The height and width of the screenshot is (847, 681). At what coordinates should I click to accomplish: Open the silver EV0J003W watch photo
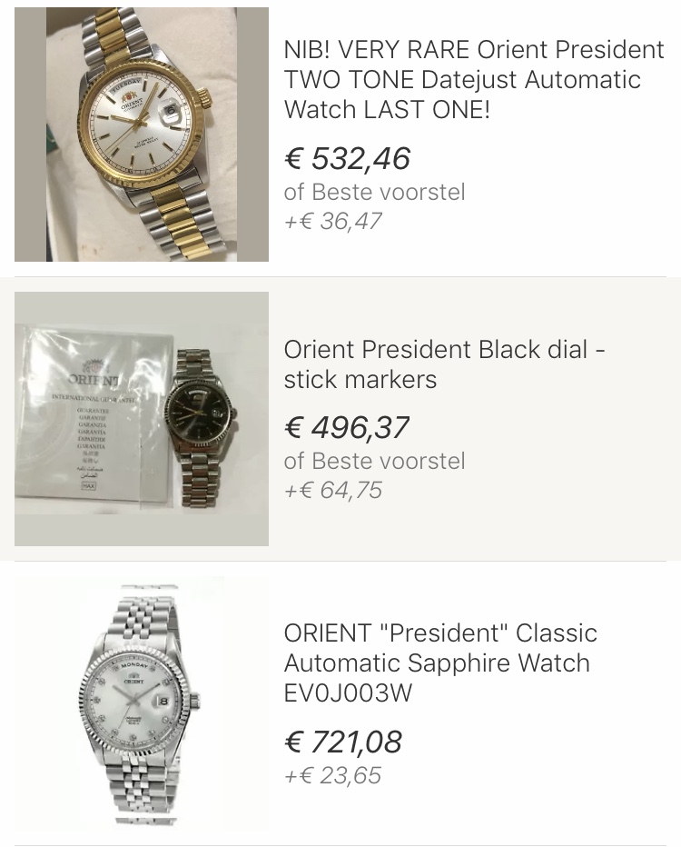142,703
